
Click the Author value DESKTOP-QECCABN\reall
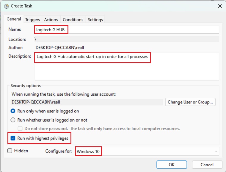[62, 47]
